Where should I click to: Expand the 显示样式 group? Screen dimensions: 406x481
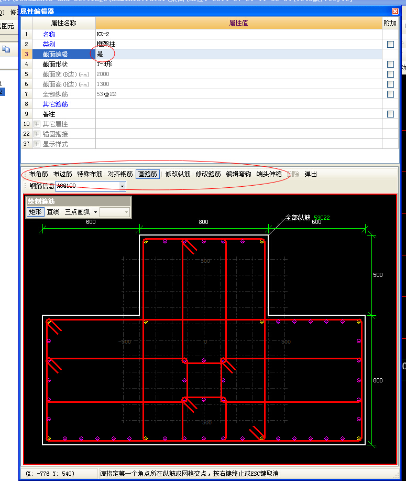pyautogui.click(x=37, y=144)
